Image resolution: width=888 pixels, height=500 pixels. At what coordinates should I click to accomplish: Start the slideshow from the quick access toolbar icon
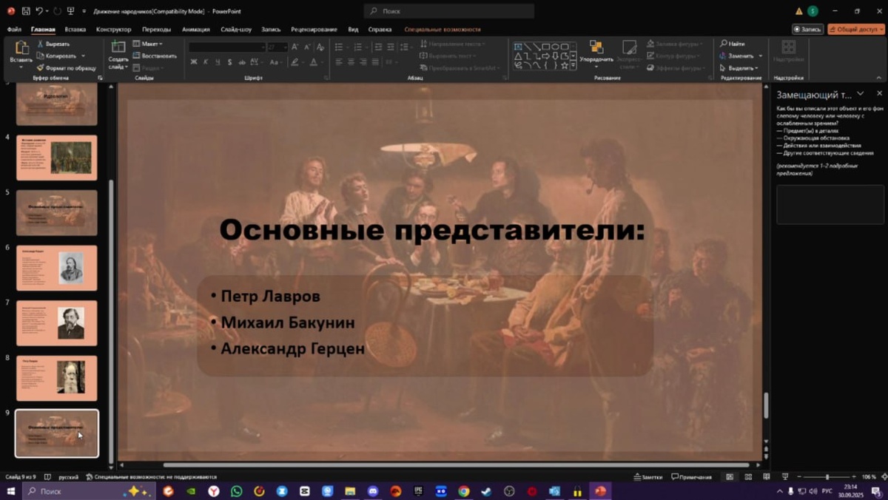(x=70, y=11)
